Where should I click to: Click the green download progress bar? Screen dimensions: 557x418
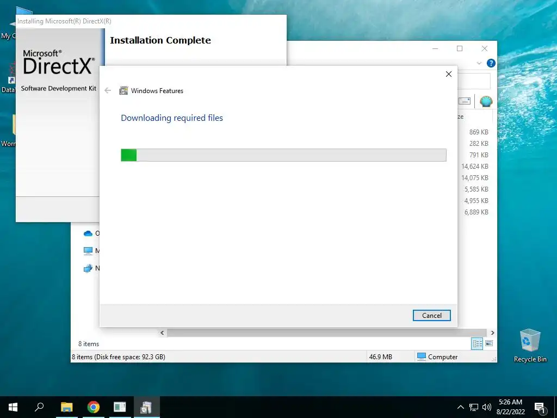tap(283, 155)
